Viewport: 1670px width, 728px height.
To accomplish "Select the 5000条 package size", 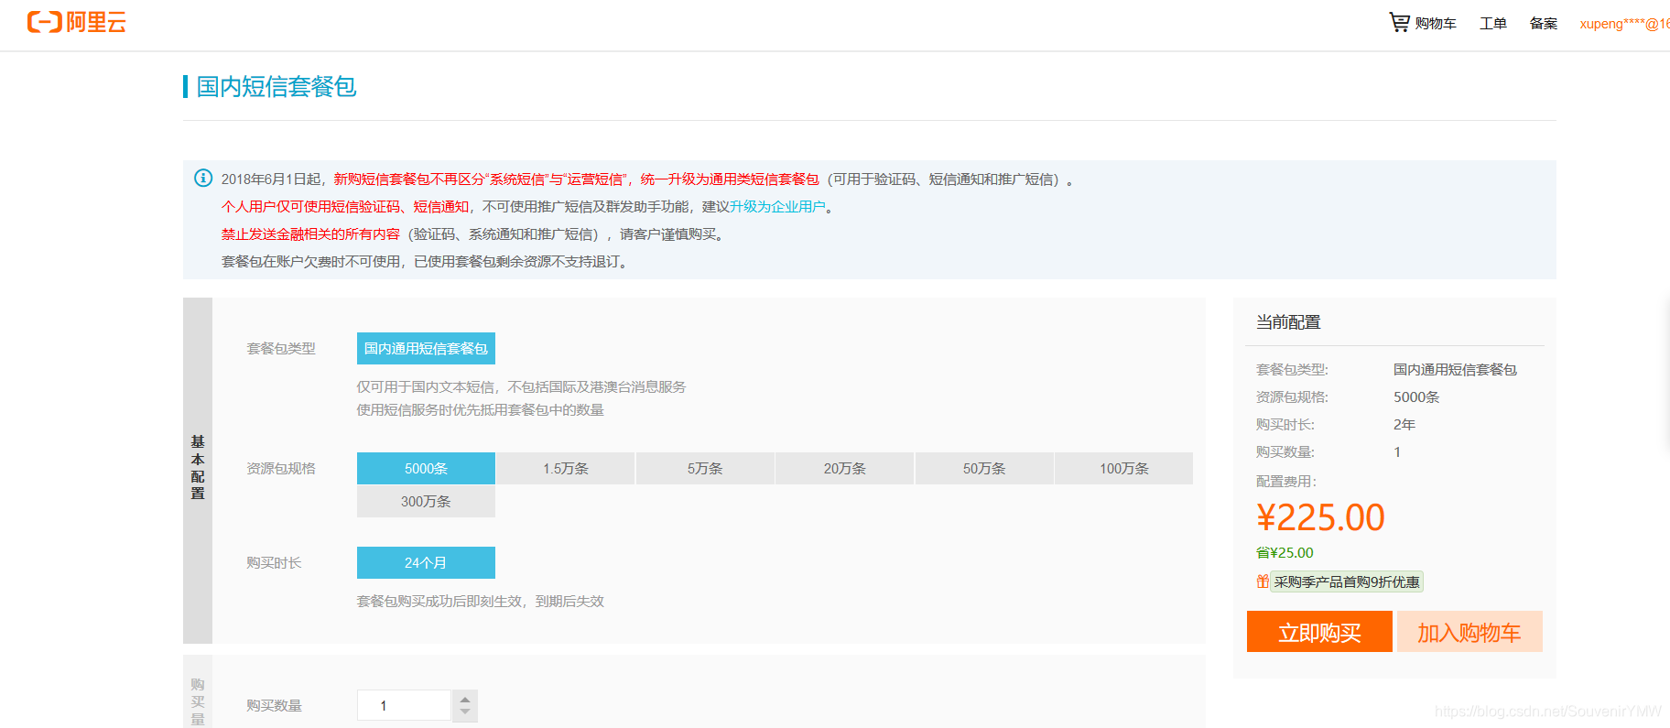I will tap(426, 468).
